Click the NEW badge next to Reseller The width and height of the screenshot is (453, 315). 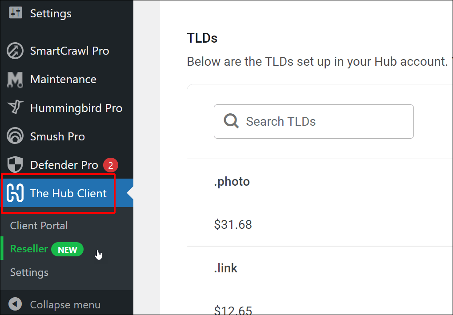click(67, 249)
